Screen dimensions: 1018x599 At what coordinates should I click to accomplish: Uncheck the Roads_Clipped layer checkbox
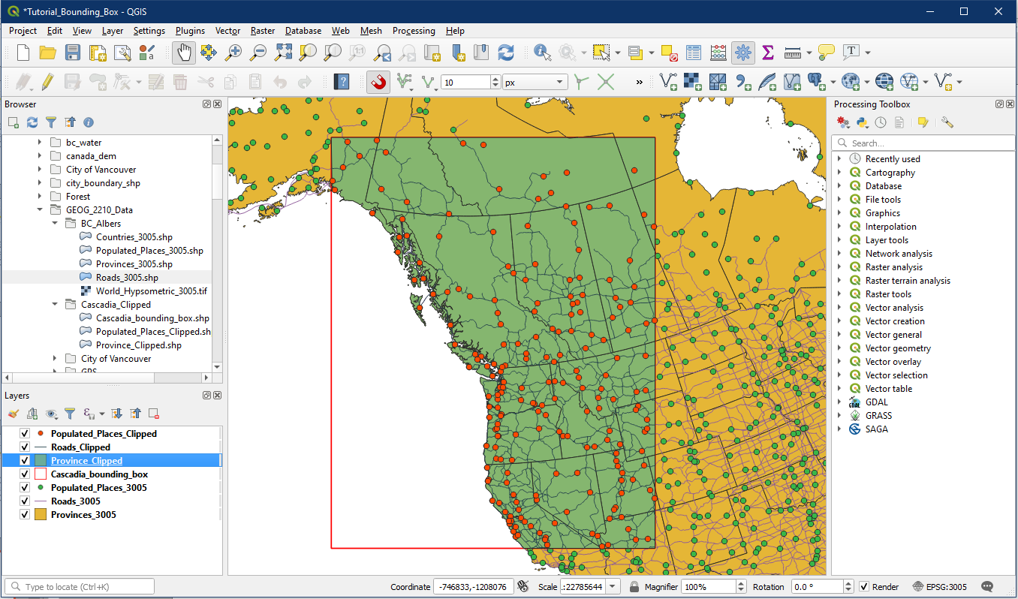click(25, 447)
